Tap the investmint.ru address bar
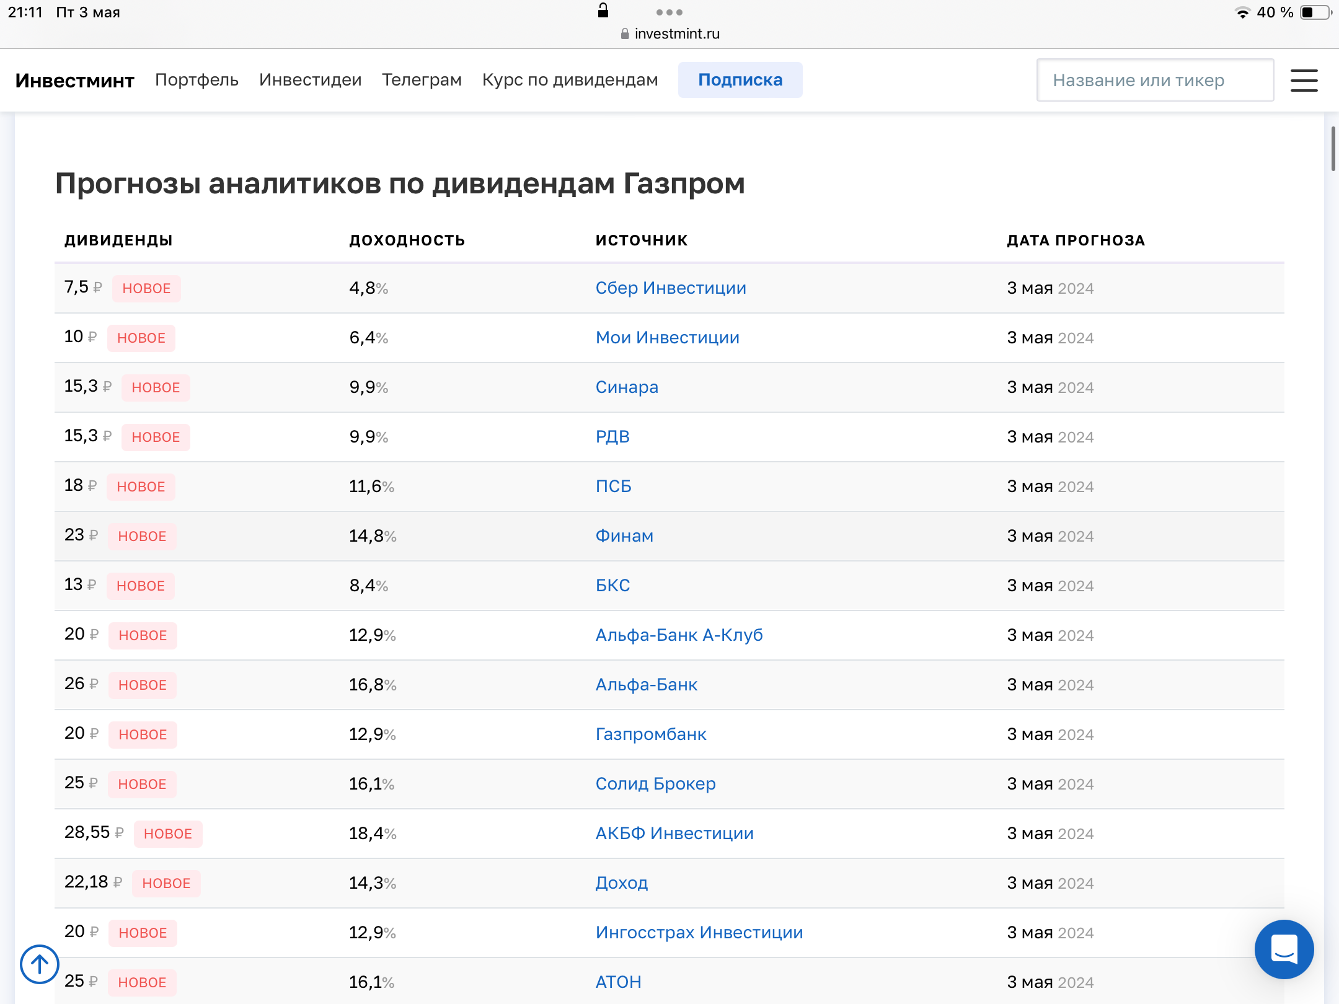1339x1004 pixels. pos(670,33)
